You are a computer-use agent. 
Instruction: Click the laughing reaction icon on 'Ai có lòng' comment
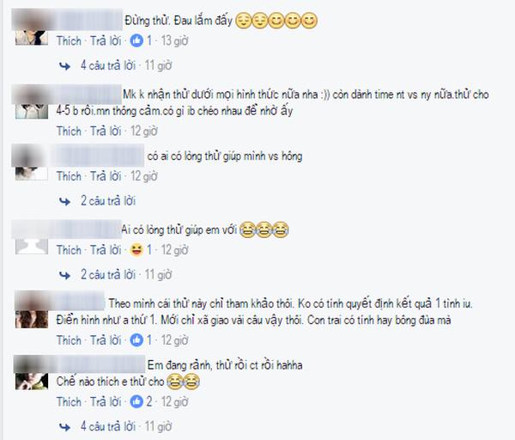[136, 250]
